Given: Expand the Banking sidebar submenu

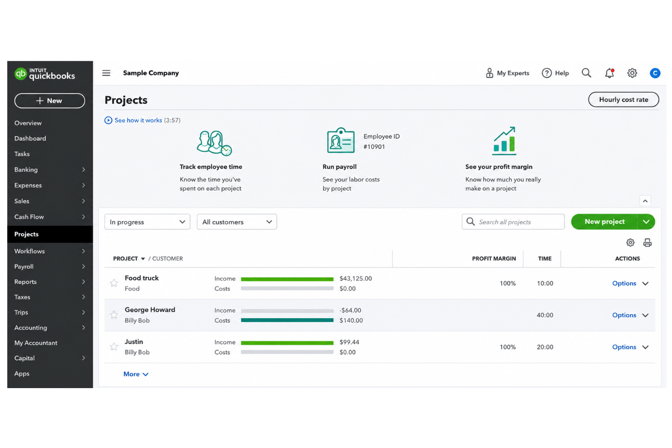Looking at the screenshot, I should coord(84,170).
